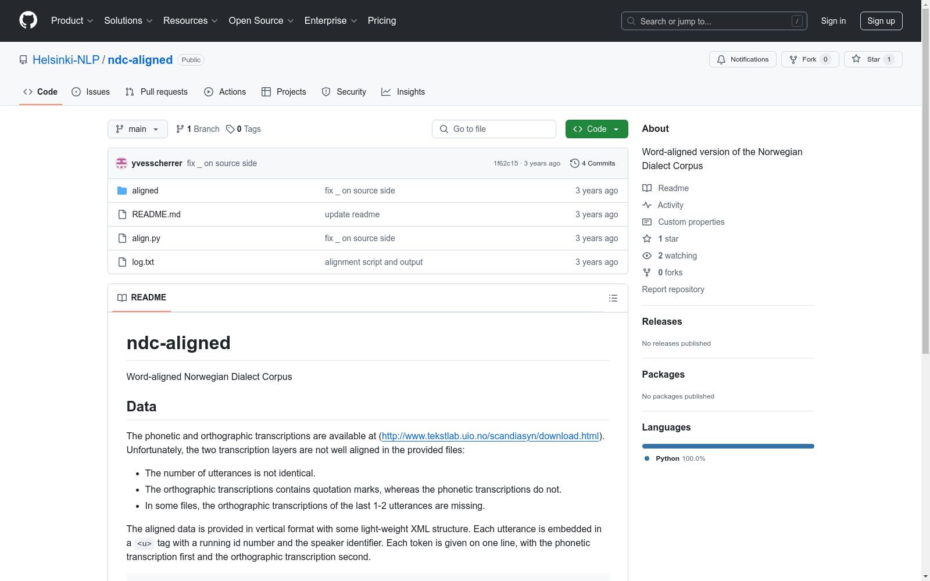Click the README.md file icon
Viewport: 930px width, 581px height.
click(122, 214)
